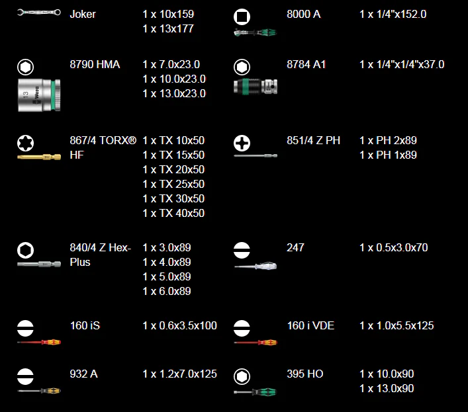Click the 867/4 TORX® HF label
Viewport: 468px width, 412px height.
click(x=103, y=147)
